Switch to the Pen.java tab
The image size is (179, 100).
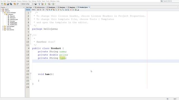(62, 7)
